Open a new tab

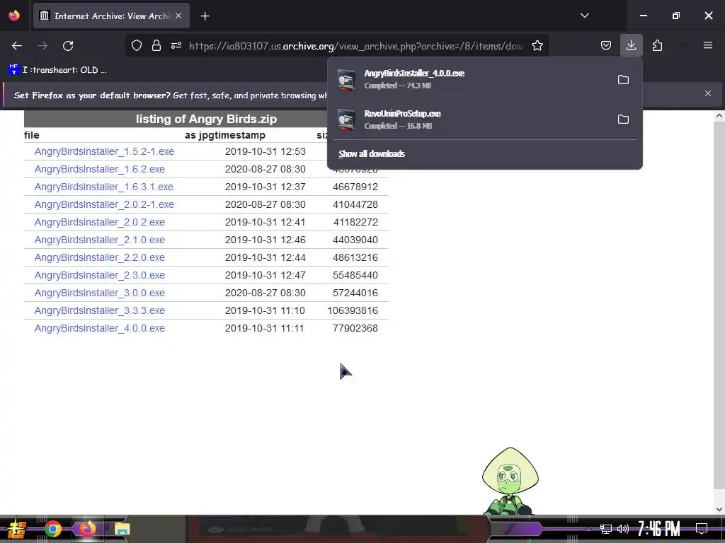click(205, 16)
